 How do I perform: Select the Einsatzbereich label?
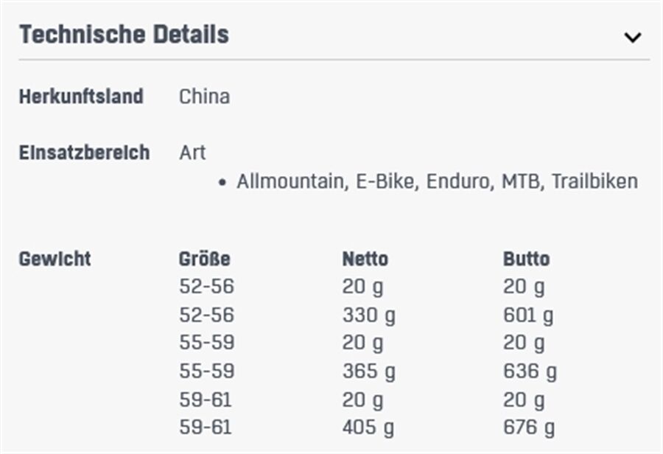tap(84, 153)
